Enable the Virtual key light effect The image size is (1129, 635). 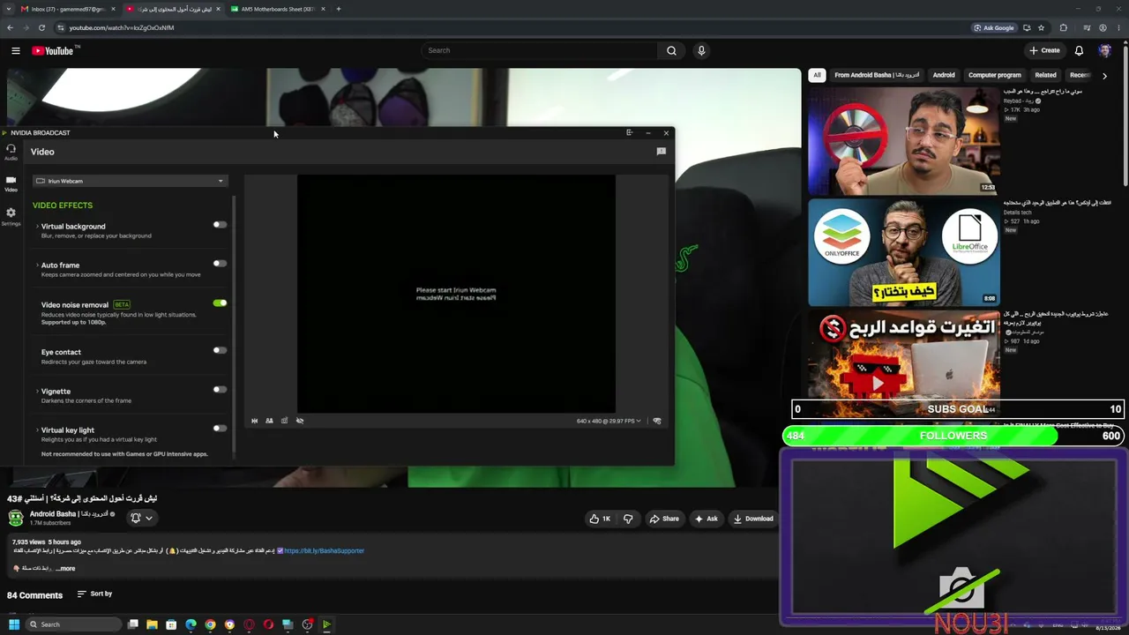[x=220, y=429]
